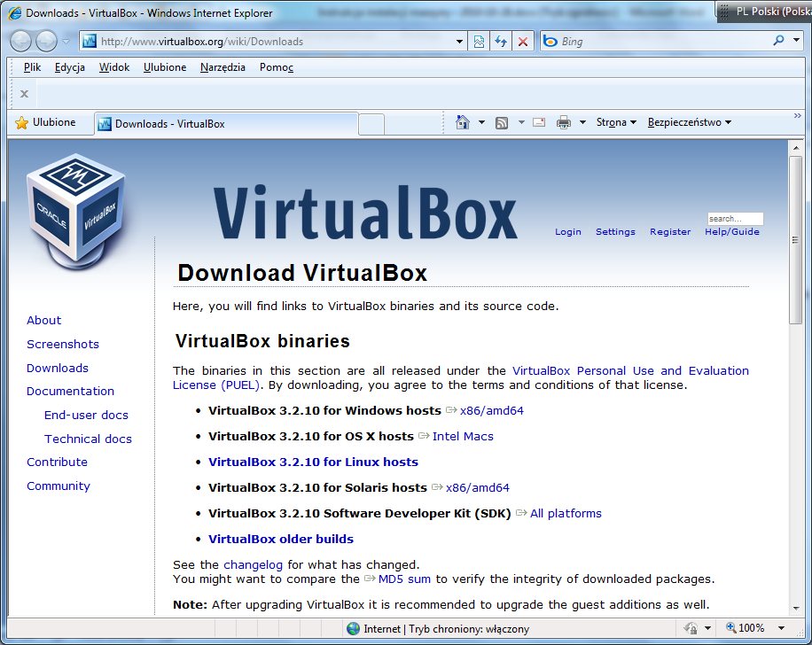Image resolution: width=812 pixels, height=645 pixels.
Task: Click the Internet zone globe icon
Action: click(x=353, y=629)
